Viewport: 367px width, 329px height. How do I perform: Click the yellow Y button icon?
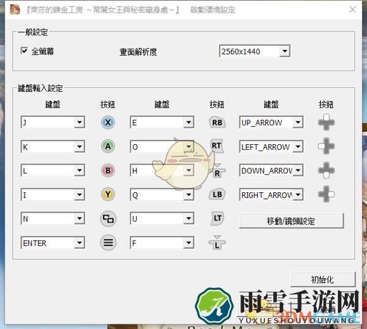point(108,194)
